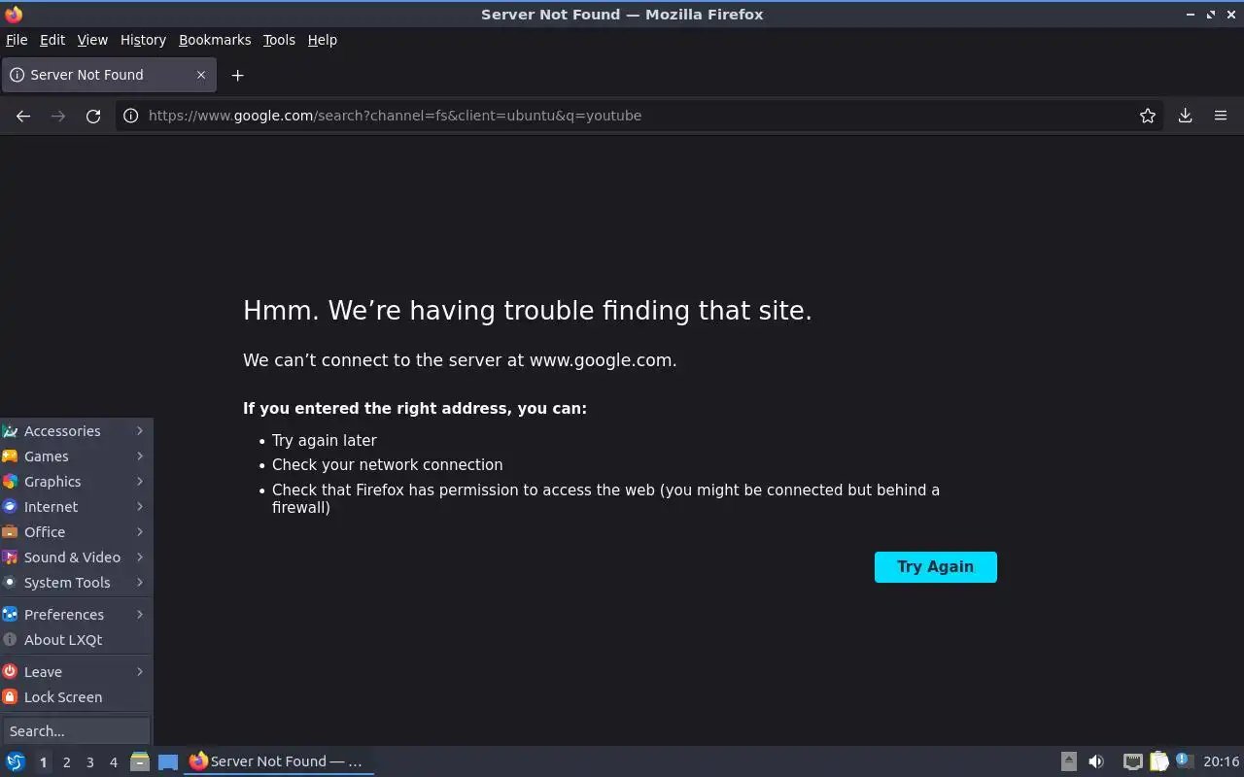Expand the Games submenu
The width and height of the screenshot is (1244, 777).
76,456
